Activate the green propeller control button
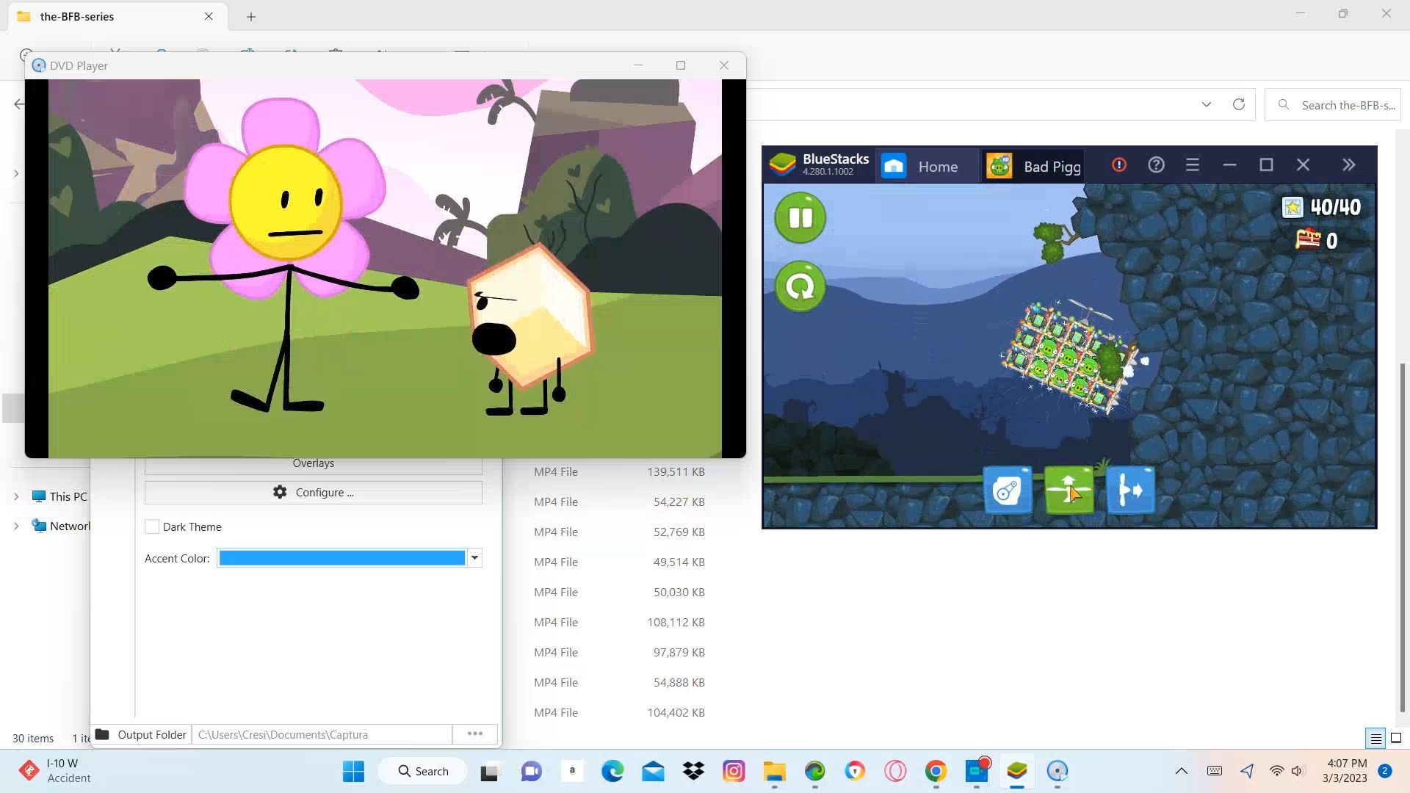 (x=1069, y=490)
